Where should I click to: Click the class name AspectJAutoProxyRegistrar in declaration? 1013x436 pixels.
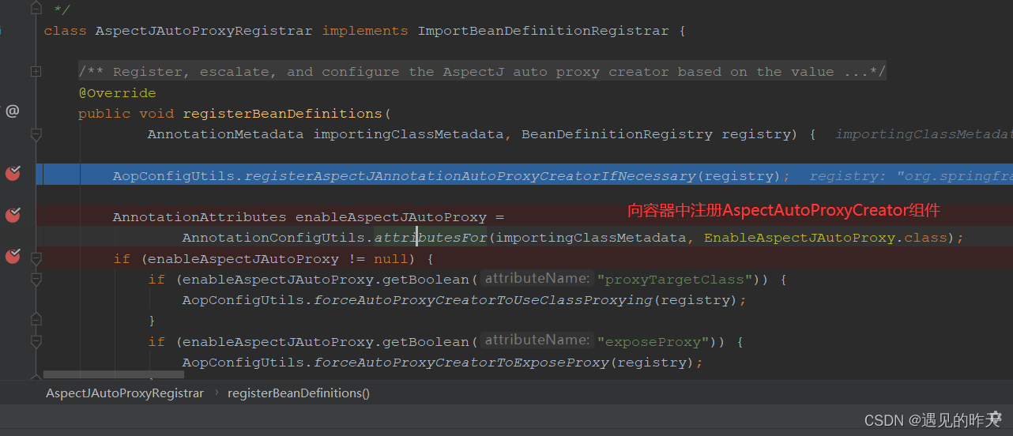click(x=204, y=31)
